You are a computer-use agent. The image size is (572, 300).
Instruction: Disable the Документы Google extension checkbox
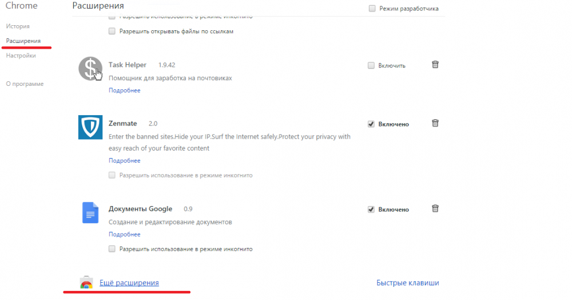tap(371, 210)
